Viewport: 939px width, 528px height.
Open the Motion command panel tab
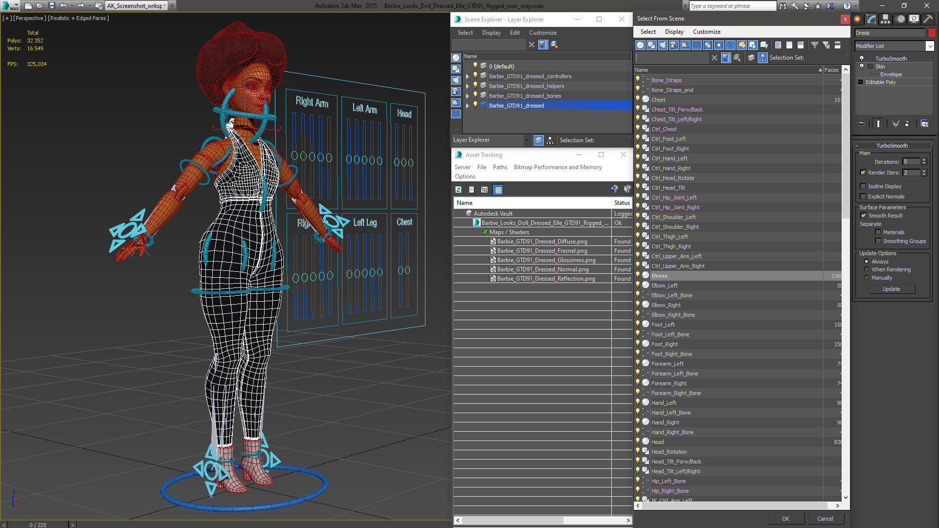click(900, 19)
